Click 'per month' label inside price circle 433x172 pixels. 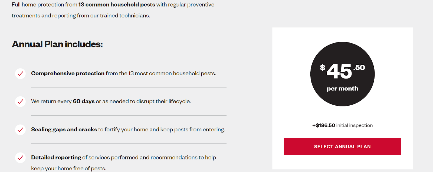(342, 89)
